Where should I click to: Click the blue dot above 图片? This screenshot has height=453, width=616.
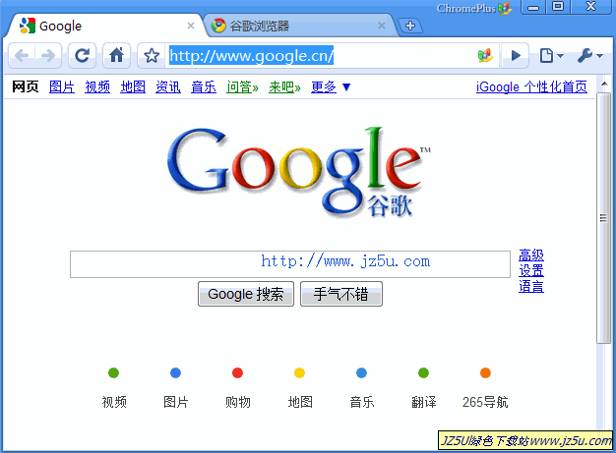click(x=175, y=372)
